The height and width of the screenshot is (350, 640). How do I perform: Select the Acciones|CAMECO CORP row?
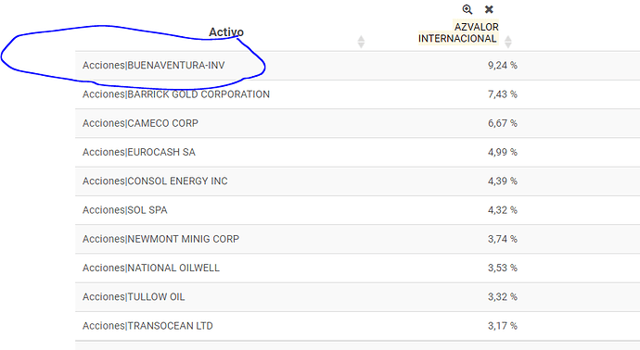[x=357, y=123]
